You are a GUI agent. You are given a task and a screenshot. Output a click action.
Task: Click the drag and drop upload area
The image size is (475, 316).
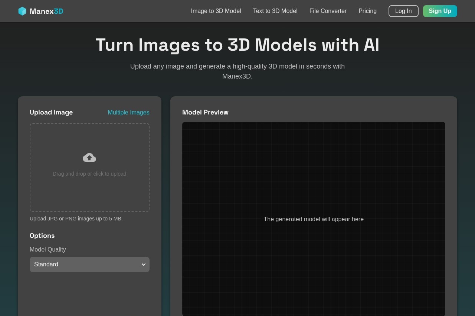(x=89, y=167)
